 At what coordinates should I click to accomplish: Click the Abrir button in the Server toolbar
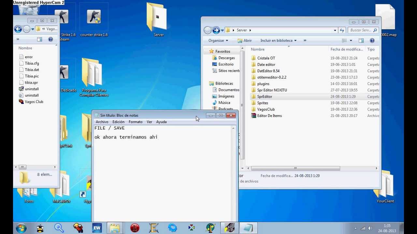pyautogui.click(x=244, y=41)
